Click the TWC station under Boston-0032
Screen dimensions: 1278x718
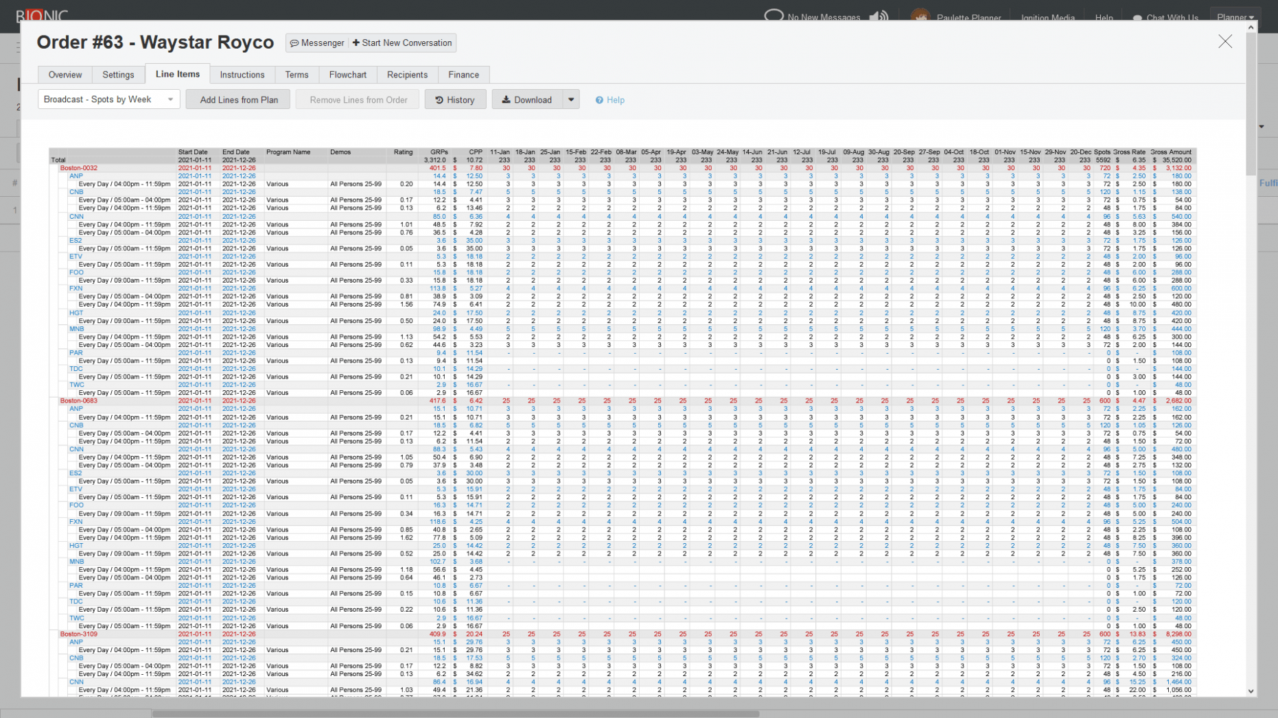[76, 385]
